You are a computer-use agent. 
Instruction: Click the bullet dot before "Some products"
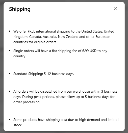tap(10, 120)
